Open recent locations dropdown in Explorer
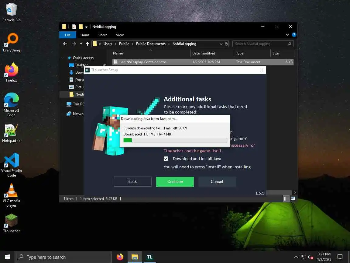Image resolution: width=350 pixels, height=263 pixels. click(x=81, y=44)
